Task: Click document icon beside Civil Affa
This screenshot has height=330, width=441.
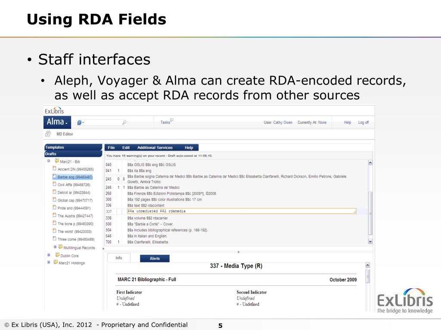Action: [55, 184]
